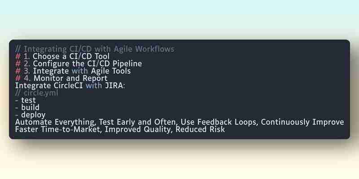Click the red hash before step 4
The width and height of the screenshot is (359, 179).
click(18, 78)
